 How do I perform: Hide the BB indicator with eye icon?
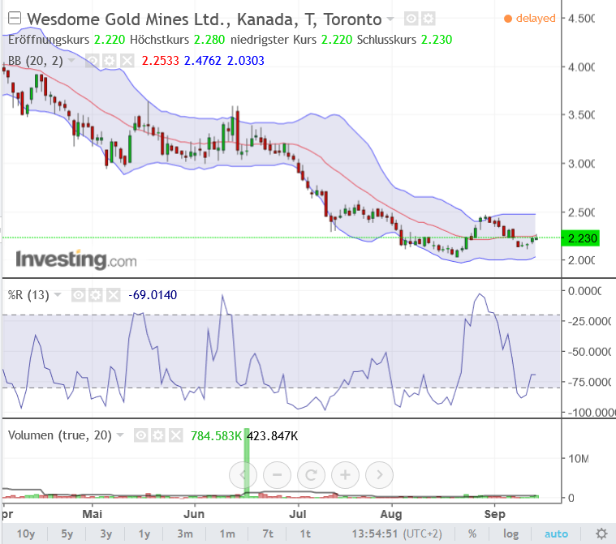pyautogui.click(x=92, y=61)
